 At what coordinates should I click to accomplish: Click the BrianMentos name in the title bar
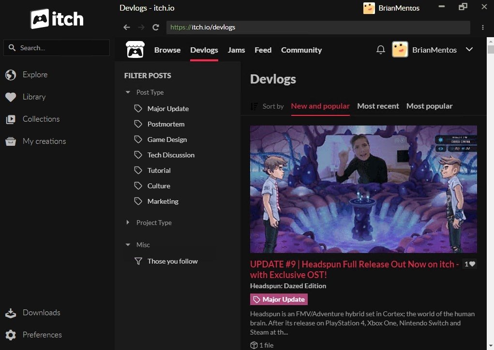[x=399, y=8]
